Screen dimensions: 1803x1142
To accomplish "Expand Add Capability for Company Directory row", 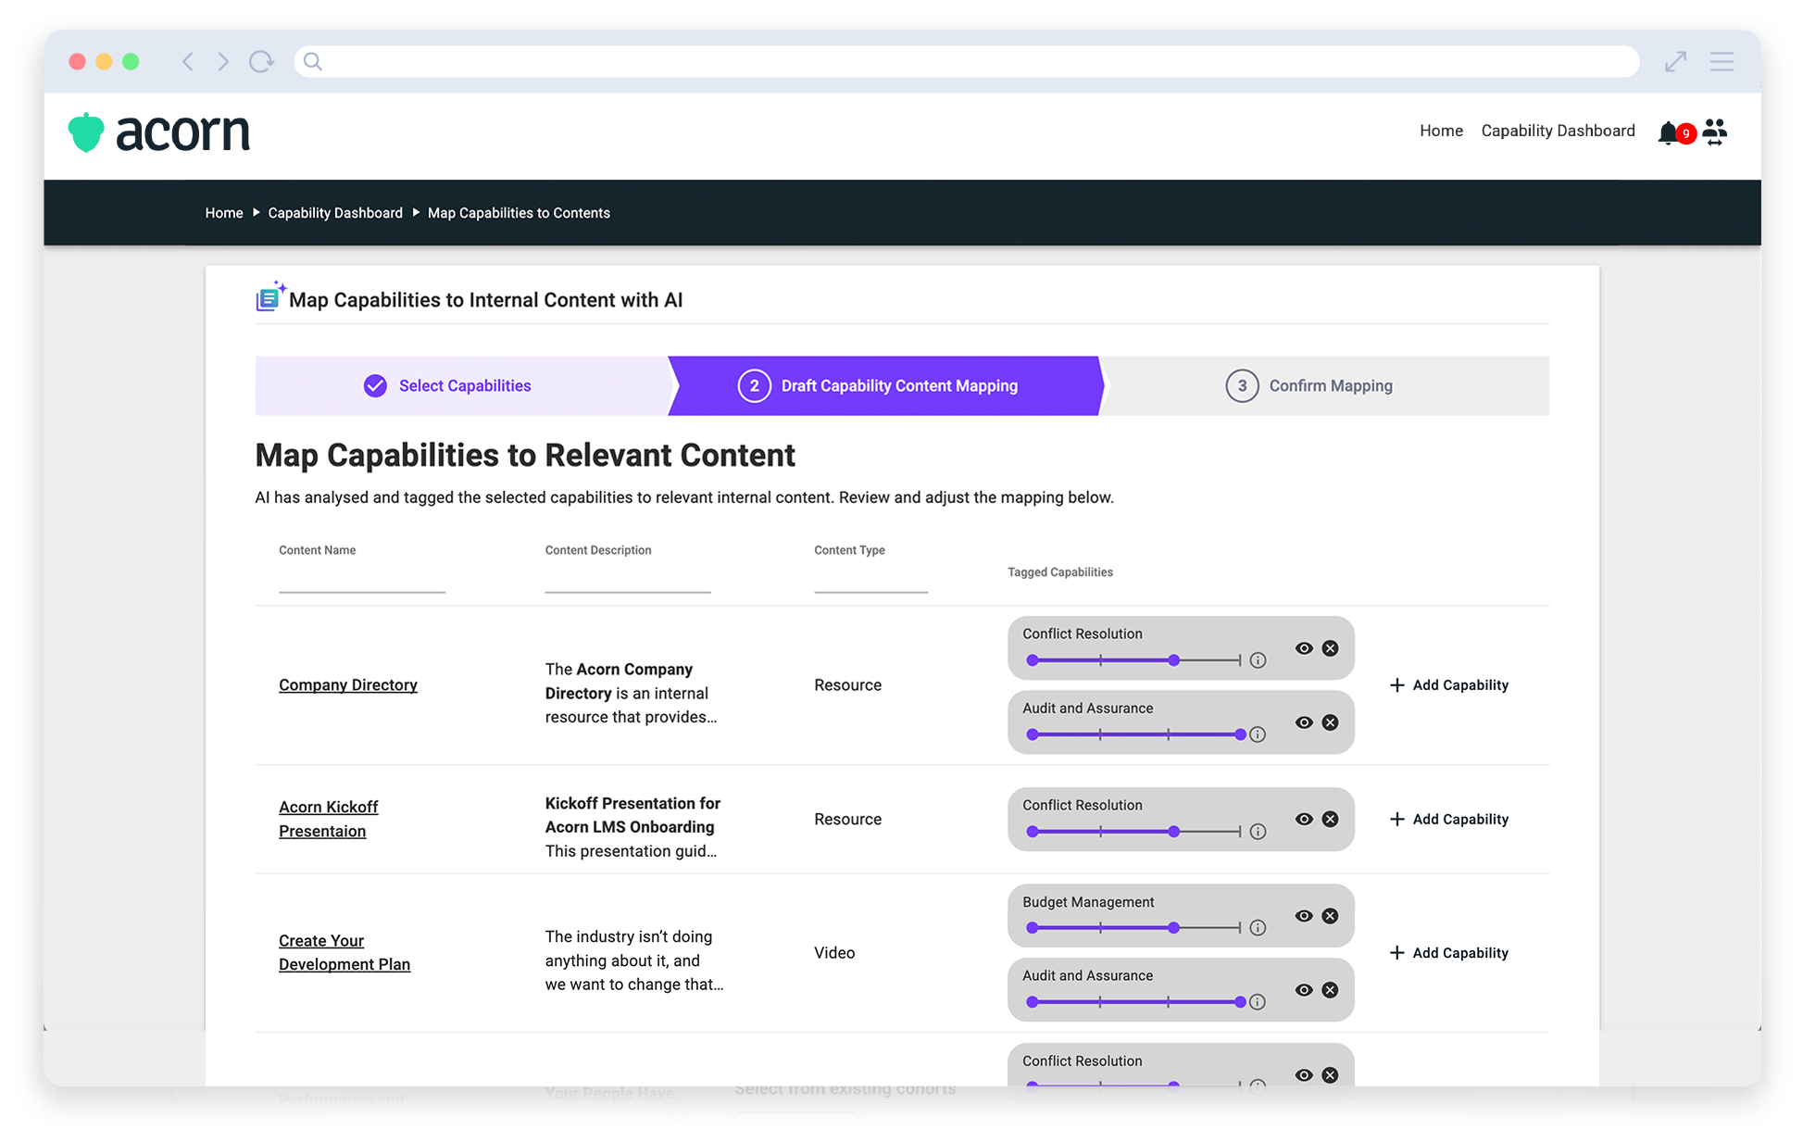I will pos(1449,685).
